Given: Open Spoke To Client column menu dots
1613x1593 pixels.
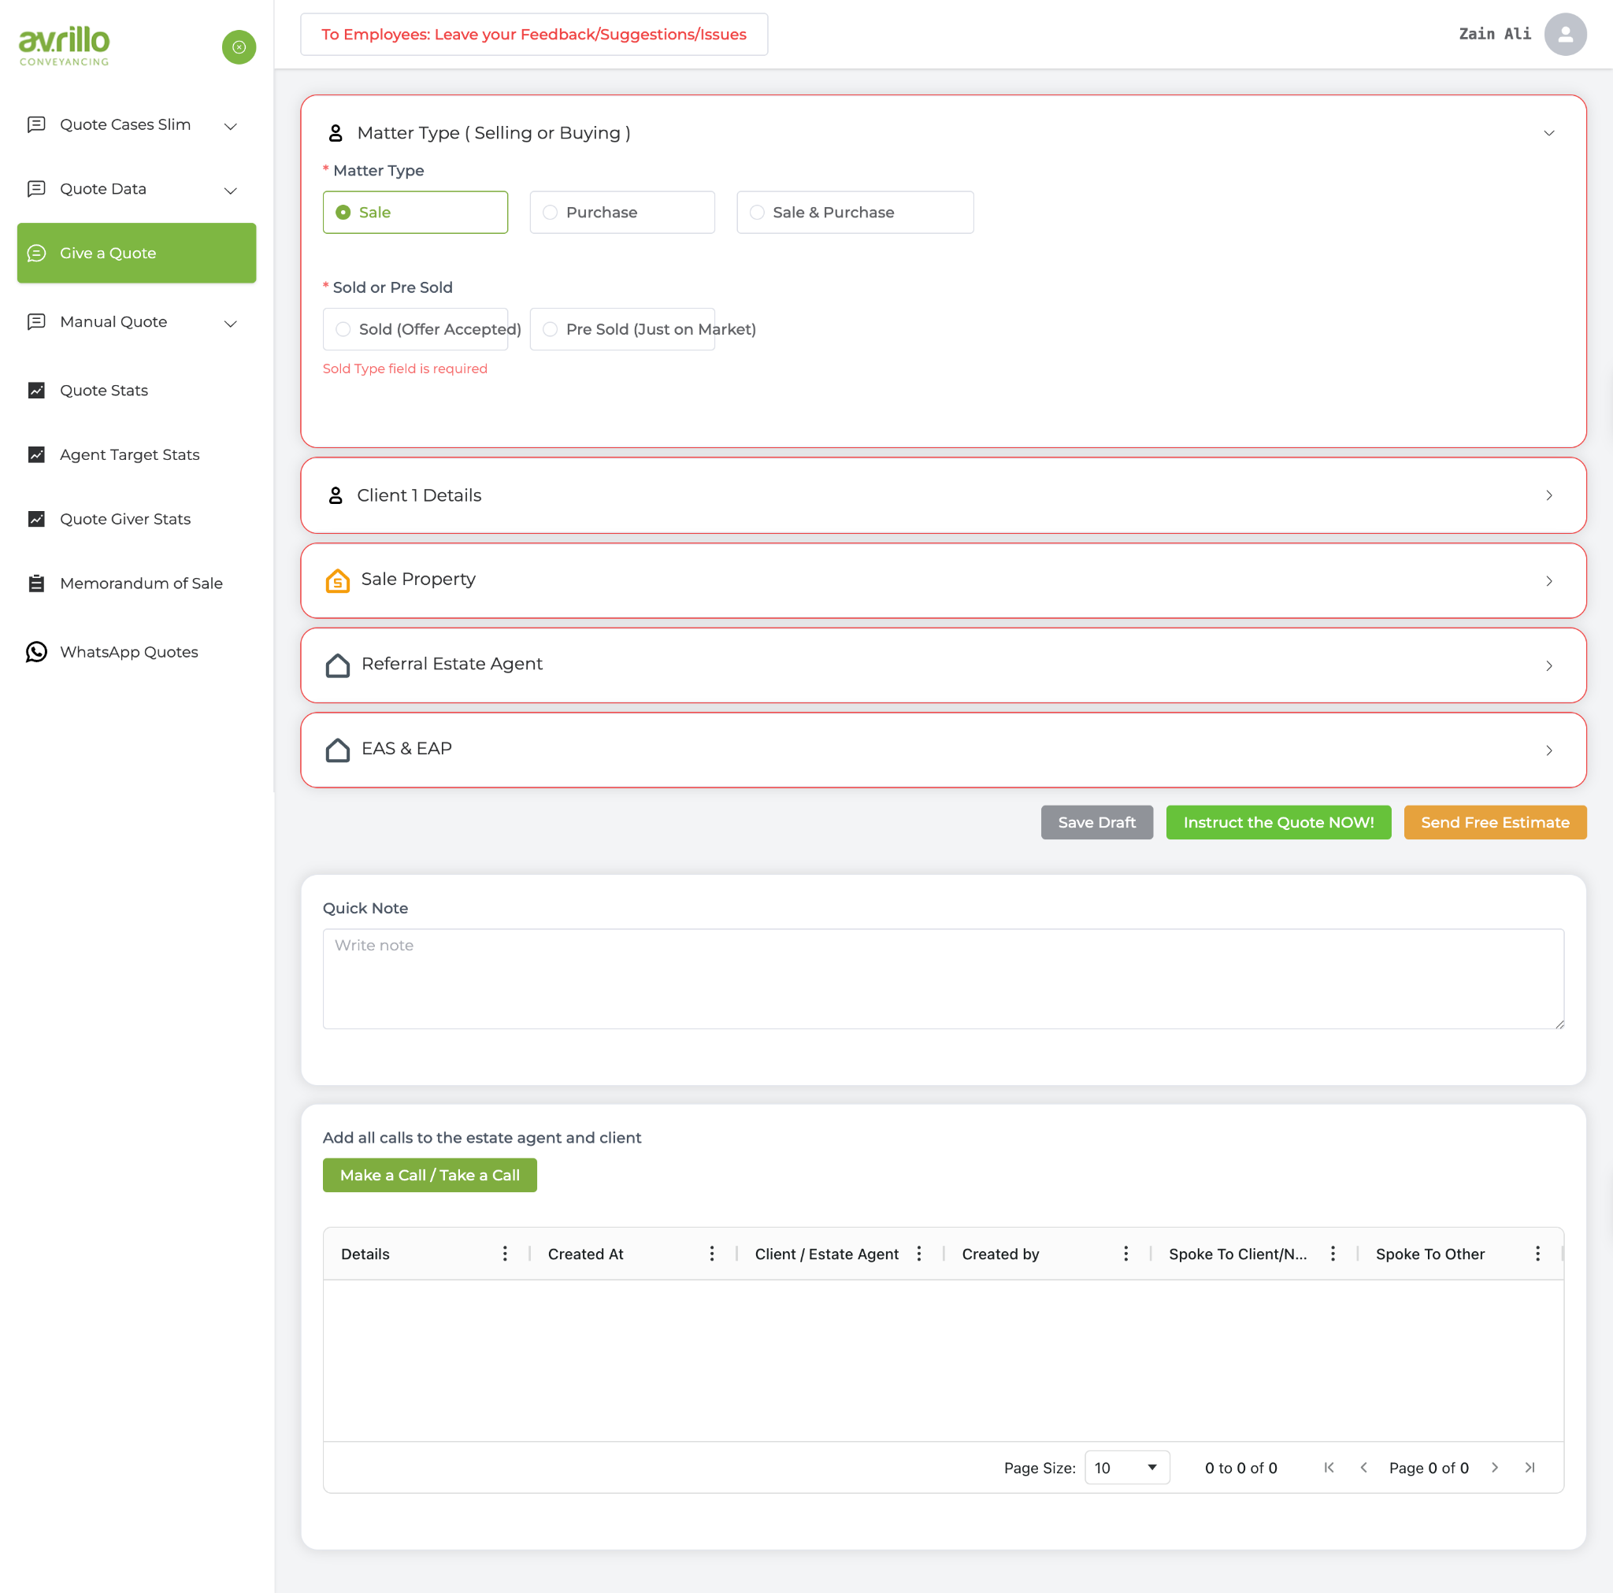Looking at the screenshot, I should click(1333, 1253).
